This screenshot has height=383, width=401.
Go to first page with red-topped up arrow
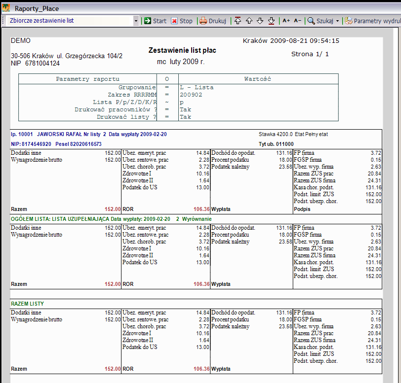point(238,21)
